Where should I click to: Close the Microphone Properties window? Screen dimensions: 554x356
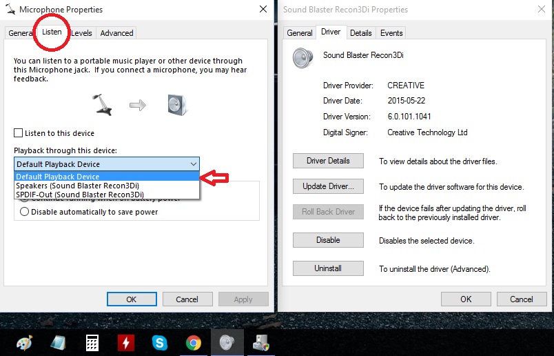(263, 9)
